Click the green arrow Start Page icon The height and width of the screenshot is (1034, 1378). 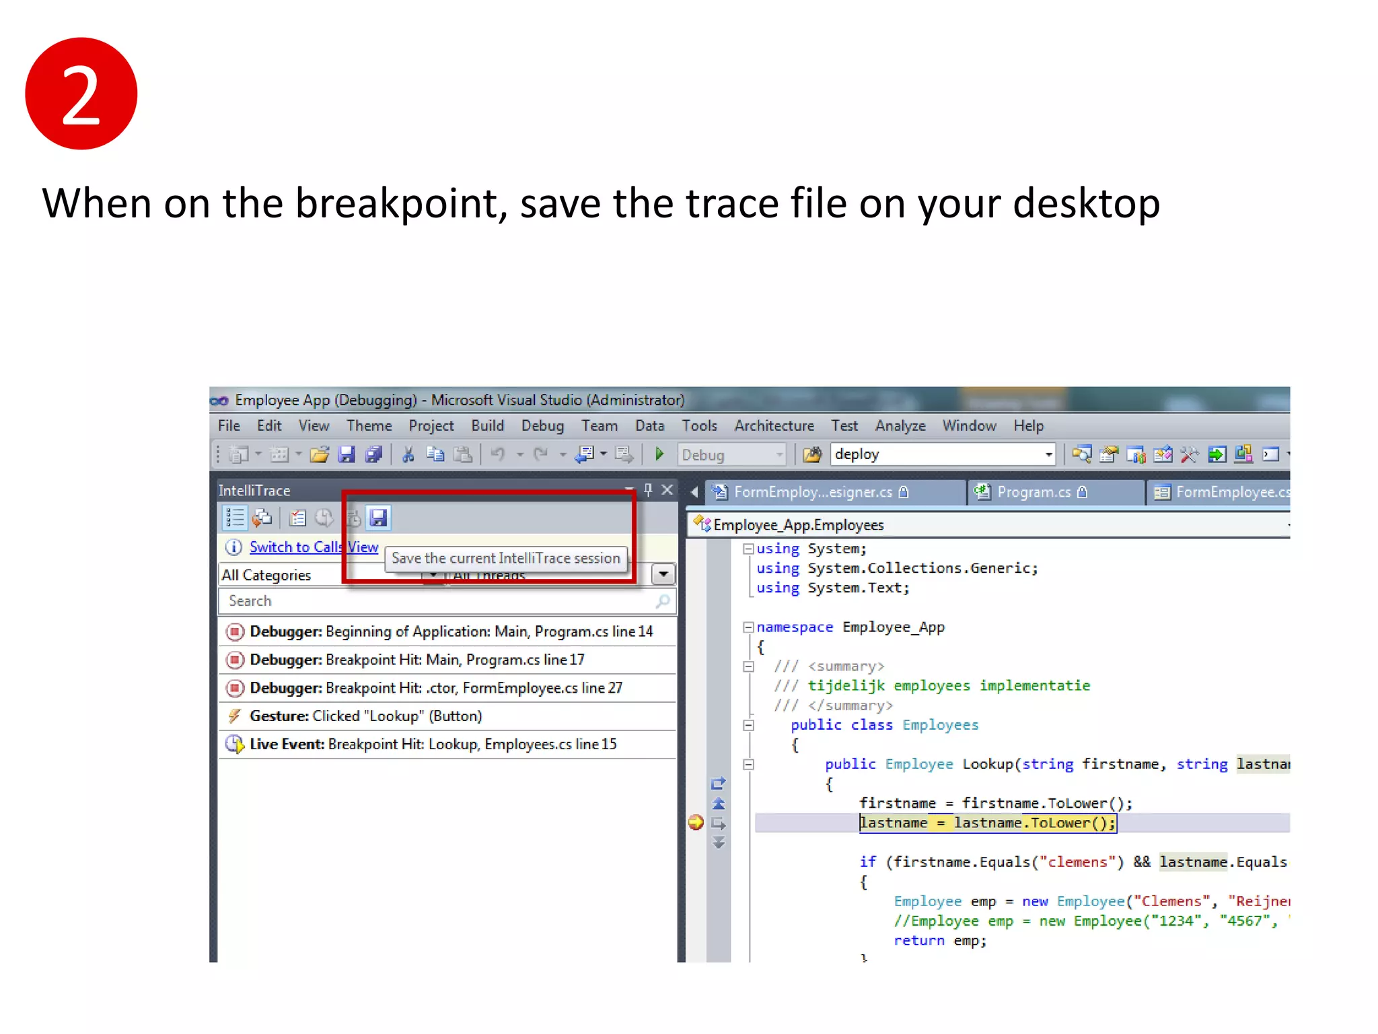click(x=1217, y=455)
